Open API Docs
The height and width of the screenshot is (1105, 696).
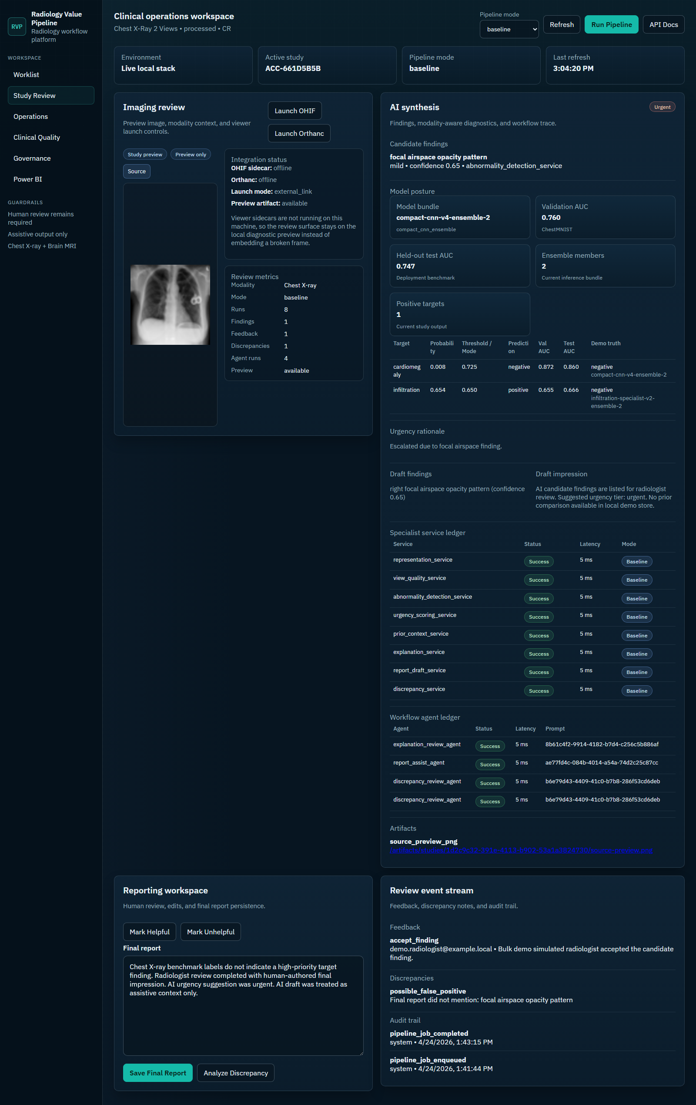tap(663, 25)
